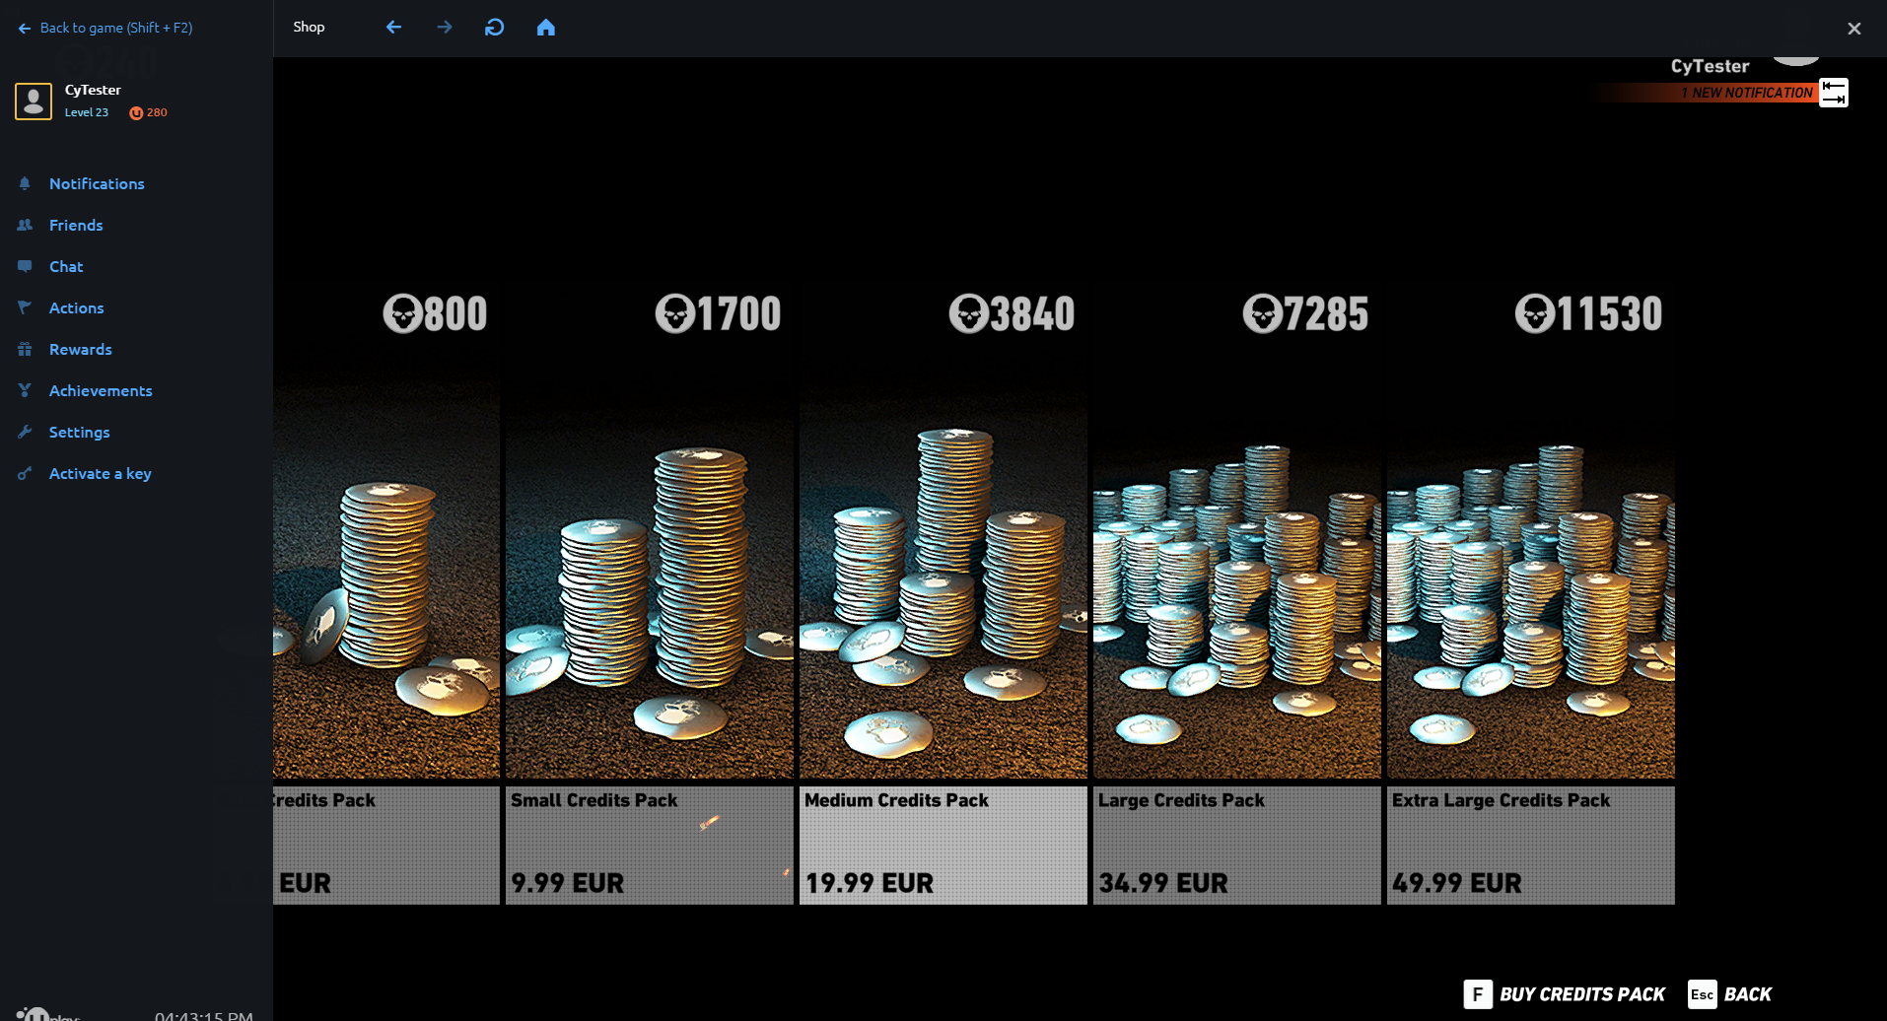Click the 280 Uplay units coin icon

coord(136,112)
